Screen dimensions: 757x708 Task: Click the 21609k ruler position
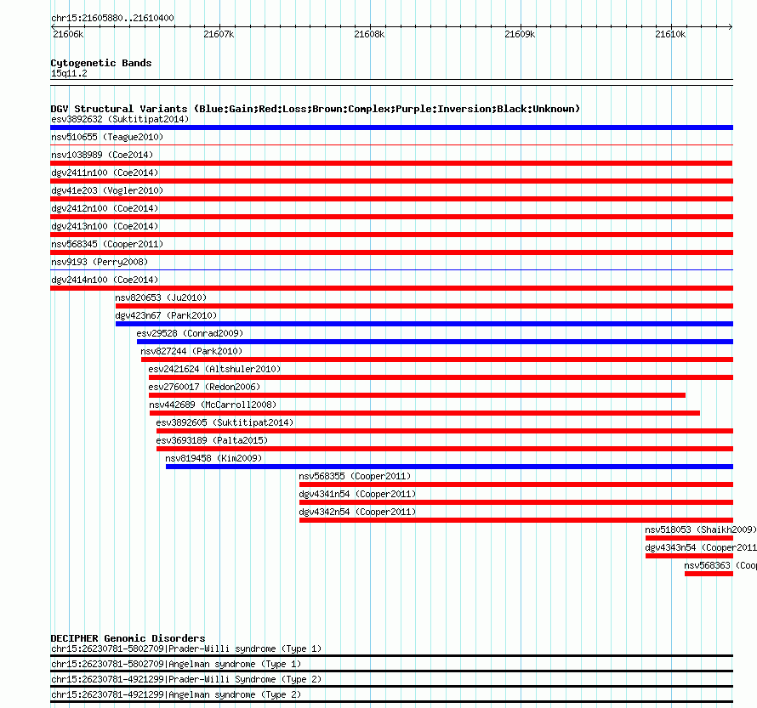520,34
